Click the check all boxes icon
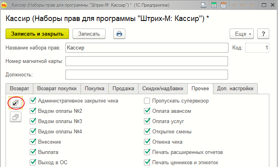This screenshot has width=278, height=167. point(16,102)
